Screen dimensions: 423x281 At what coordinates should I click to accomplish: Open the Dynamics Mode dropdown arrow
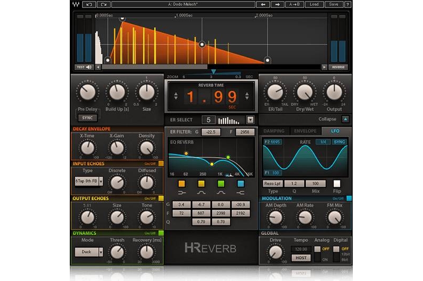(100, 252)
